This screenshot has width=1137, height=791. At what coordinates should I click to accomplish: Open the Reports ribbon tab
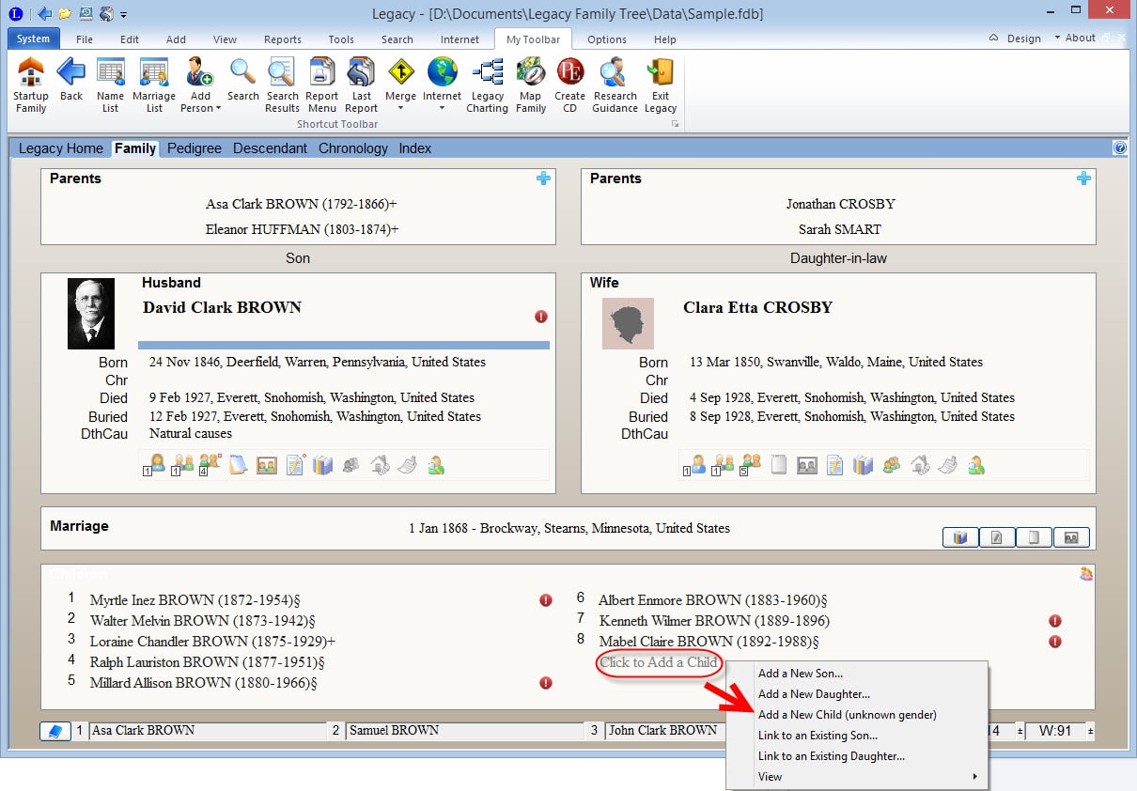(x=282, y=39)
